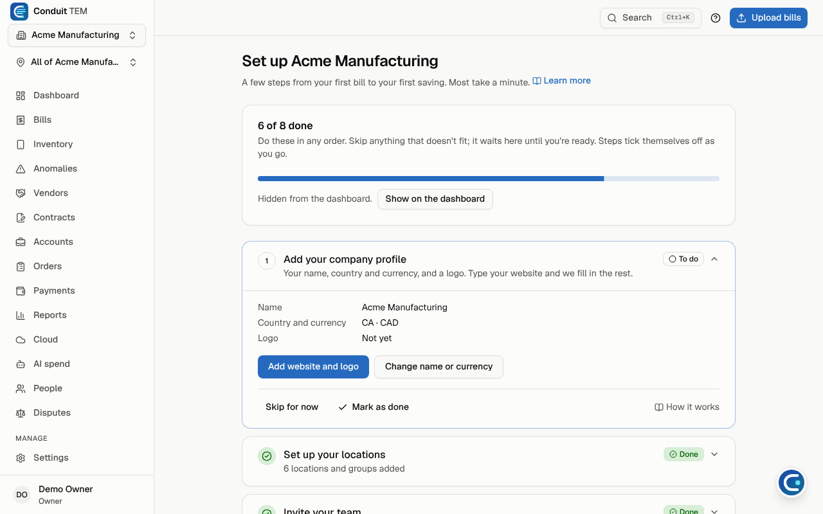The image size is (823, 514).
Task: Open the All of Acme Manufacturing location selector
Action: click(77, 62)
